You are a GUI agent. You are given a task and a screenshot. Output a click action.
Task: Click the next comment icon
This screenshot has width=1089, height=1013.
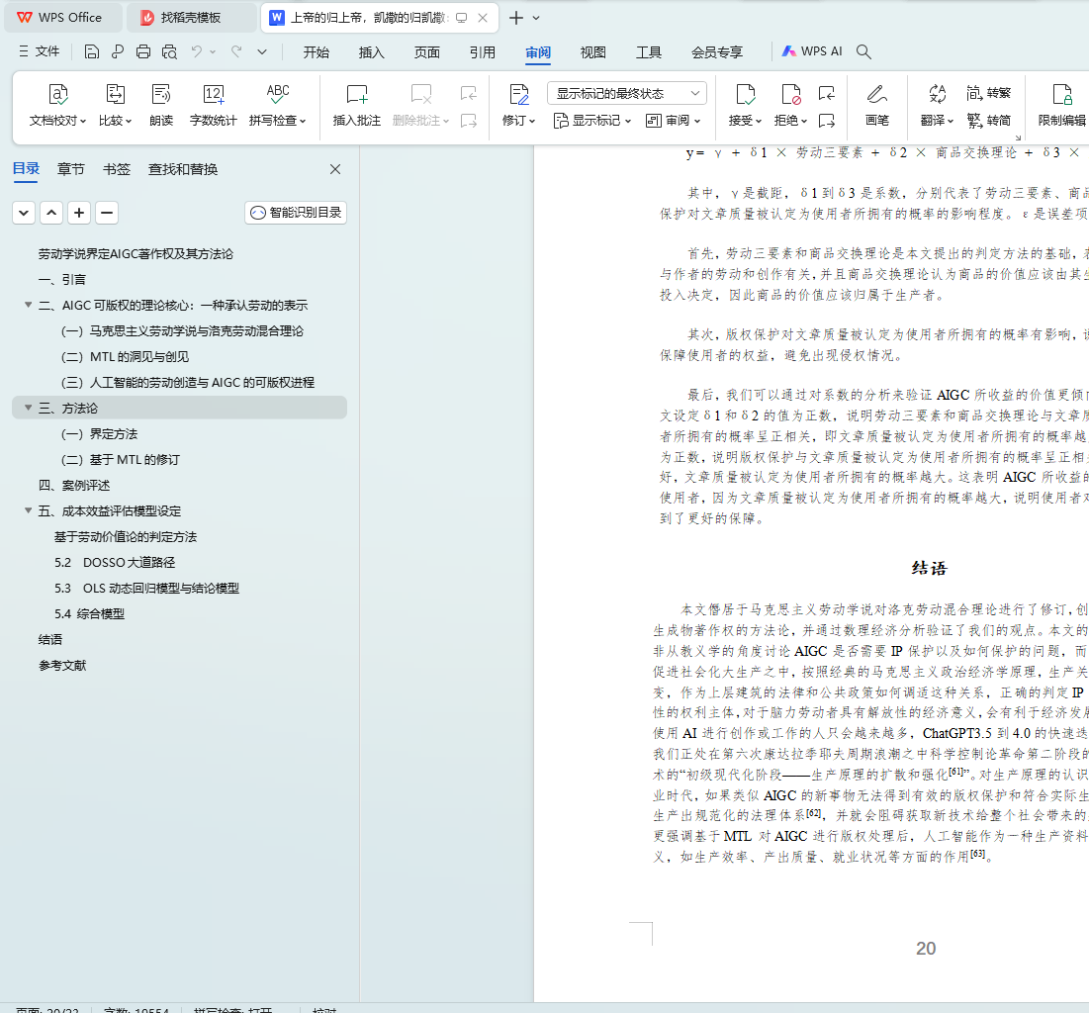click(469, 121)
